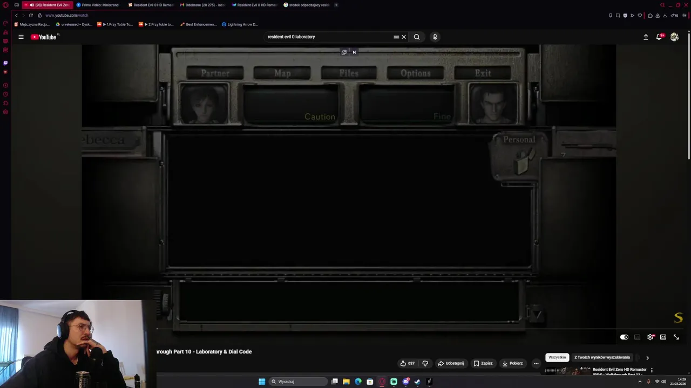Toggle the autoplay switch in the player

(624, 337)
